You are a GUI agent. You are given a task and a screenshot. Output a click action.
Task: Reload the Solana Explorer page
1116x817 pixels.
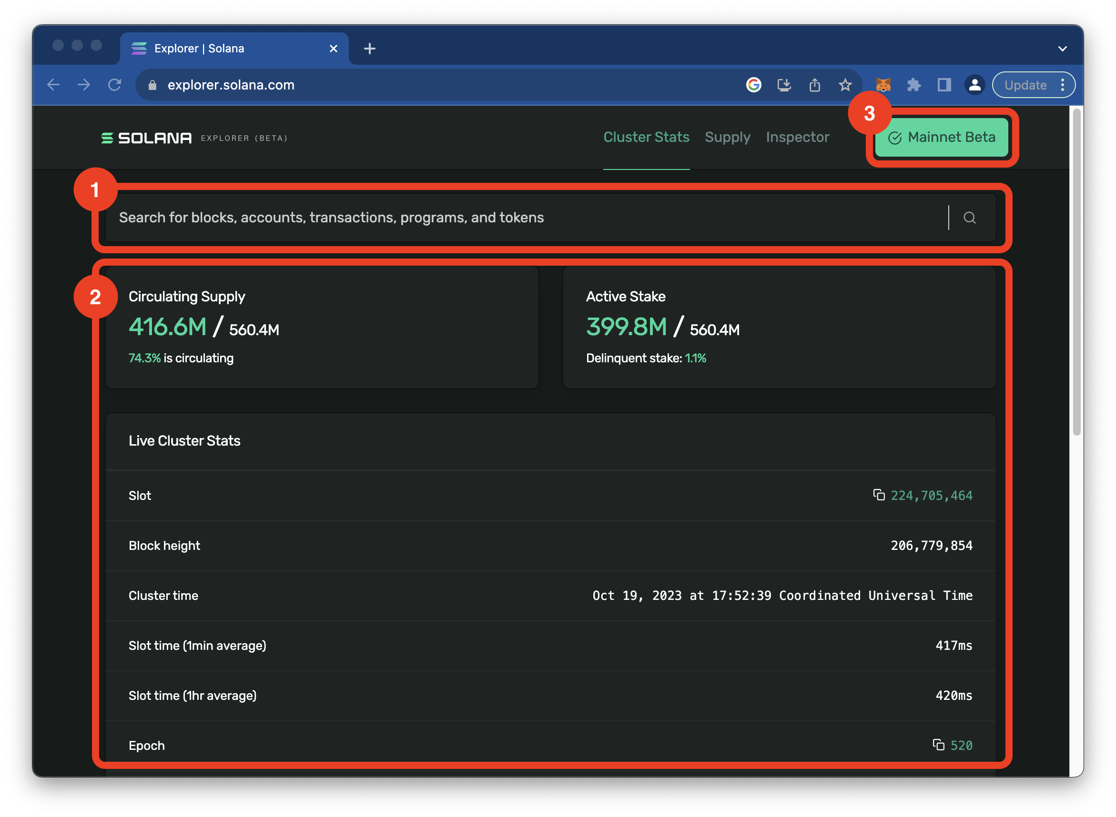(x=115, y=85)
